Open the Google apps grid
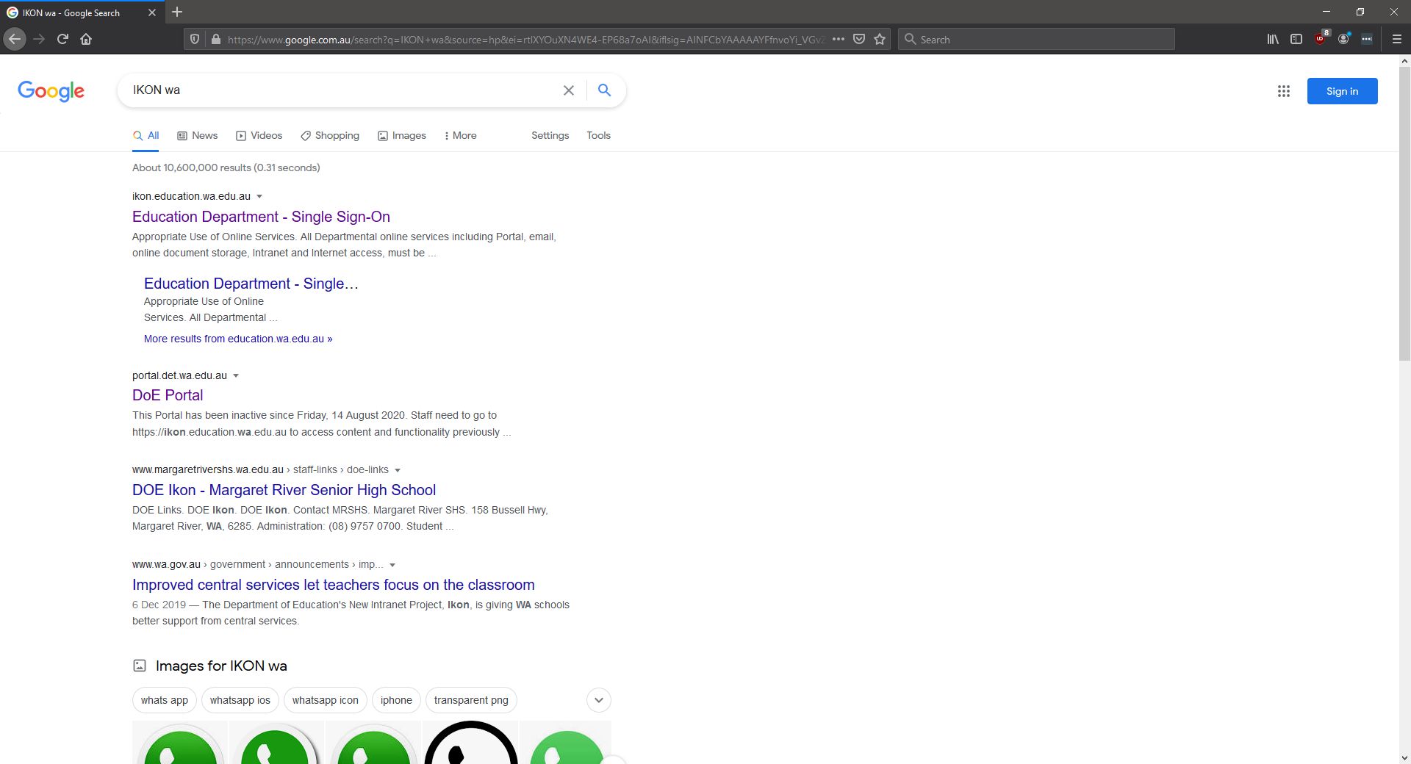Image resolution: width=1411 pixels, height=764 pixels. coord(1284,91)
